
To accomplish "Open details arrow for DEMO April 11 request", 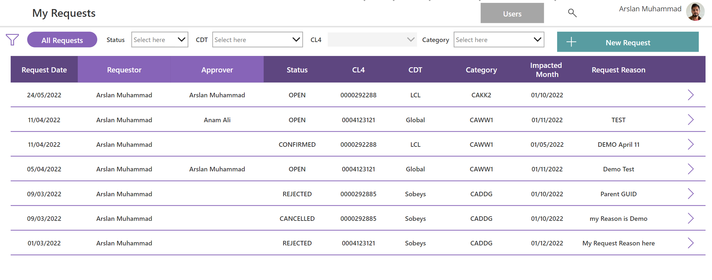I will pyautogui.click(x=691, y=144).
